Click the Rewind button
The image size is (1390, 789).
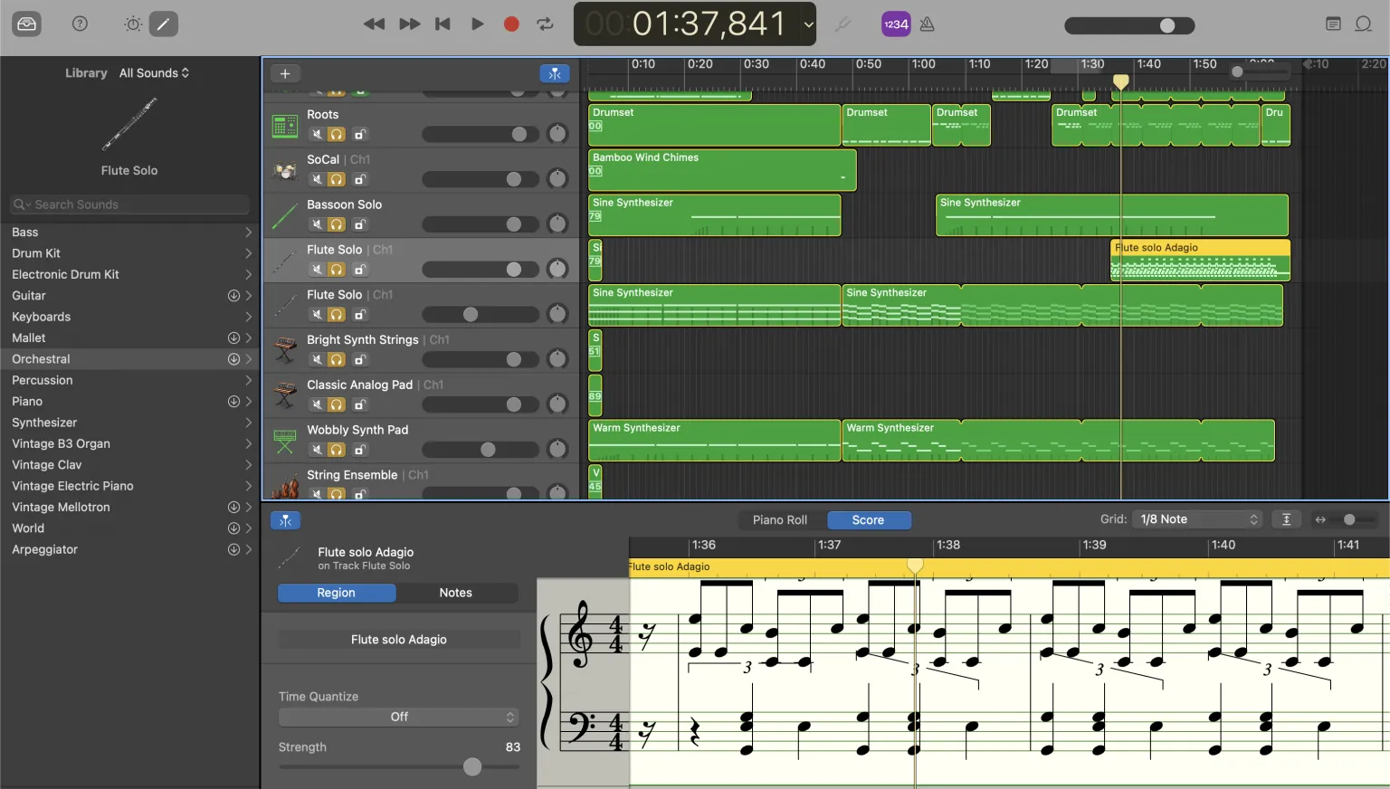pyautogui.click(x=374, y=24)
